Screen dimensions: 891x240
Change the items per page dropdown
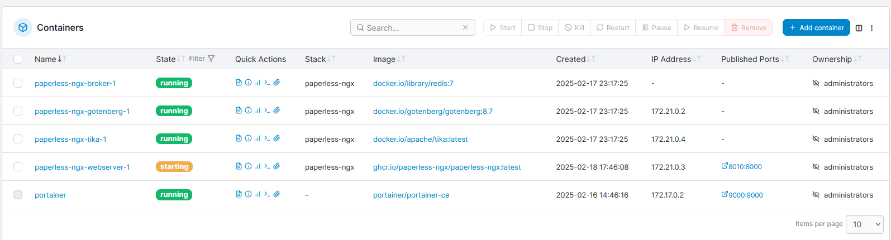[864, 224]
